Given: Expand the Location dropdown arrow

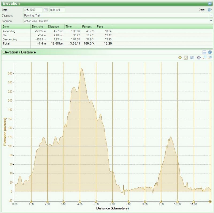Looking at the screenshot, I should [211, 21].
